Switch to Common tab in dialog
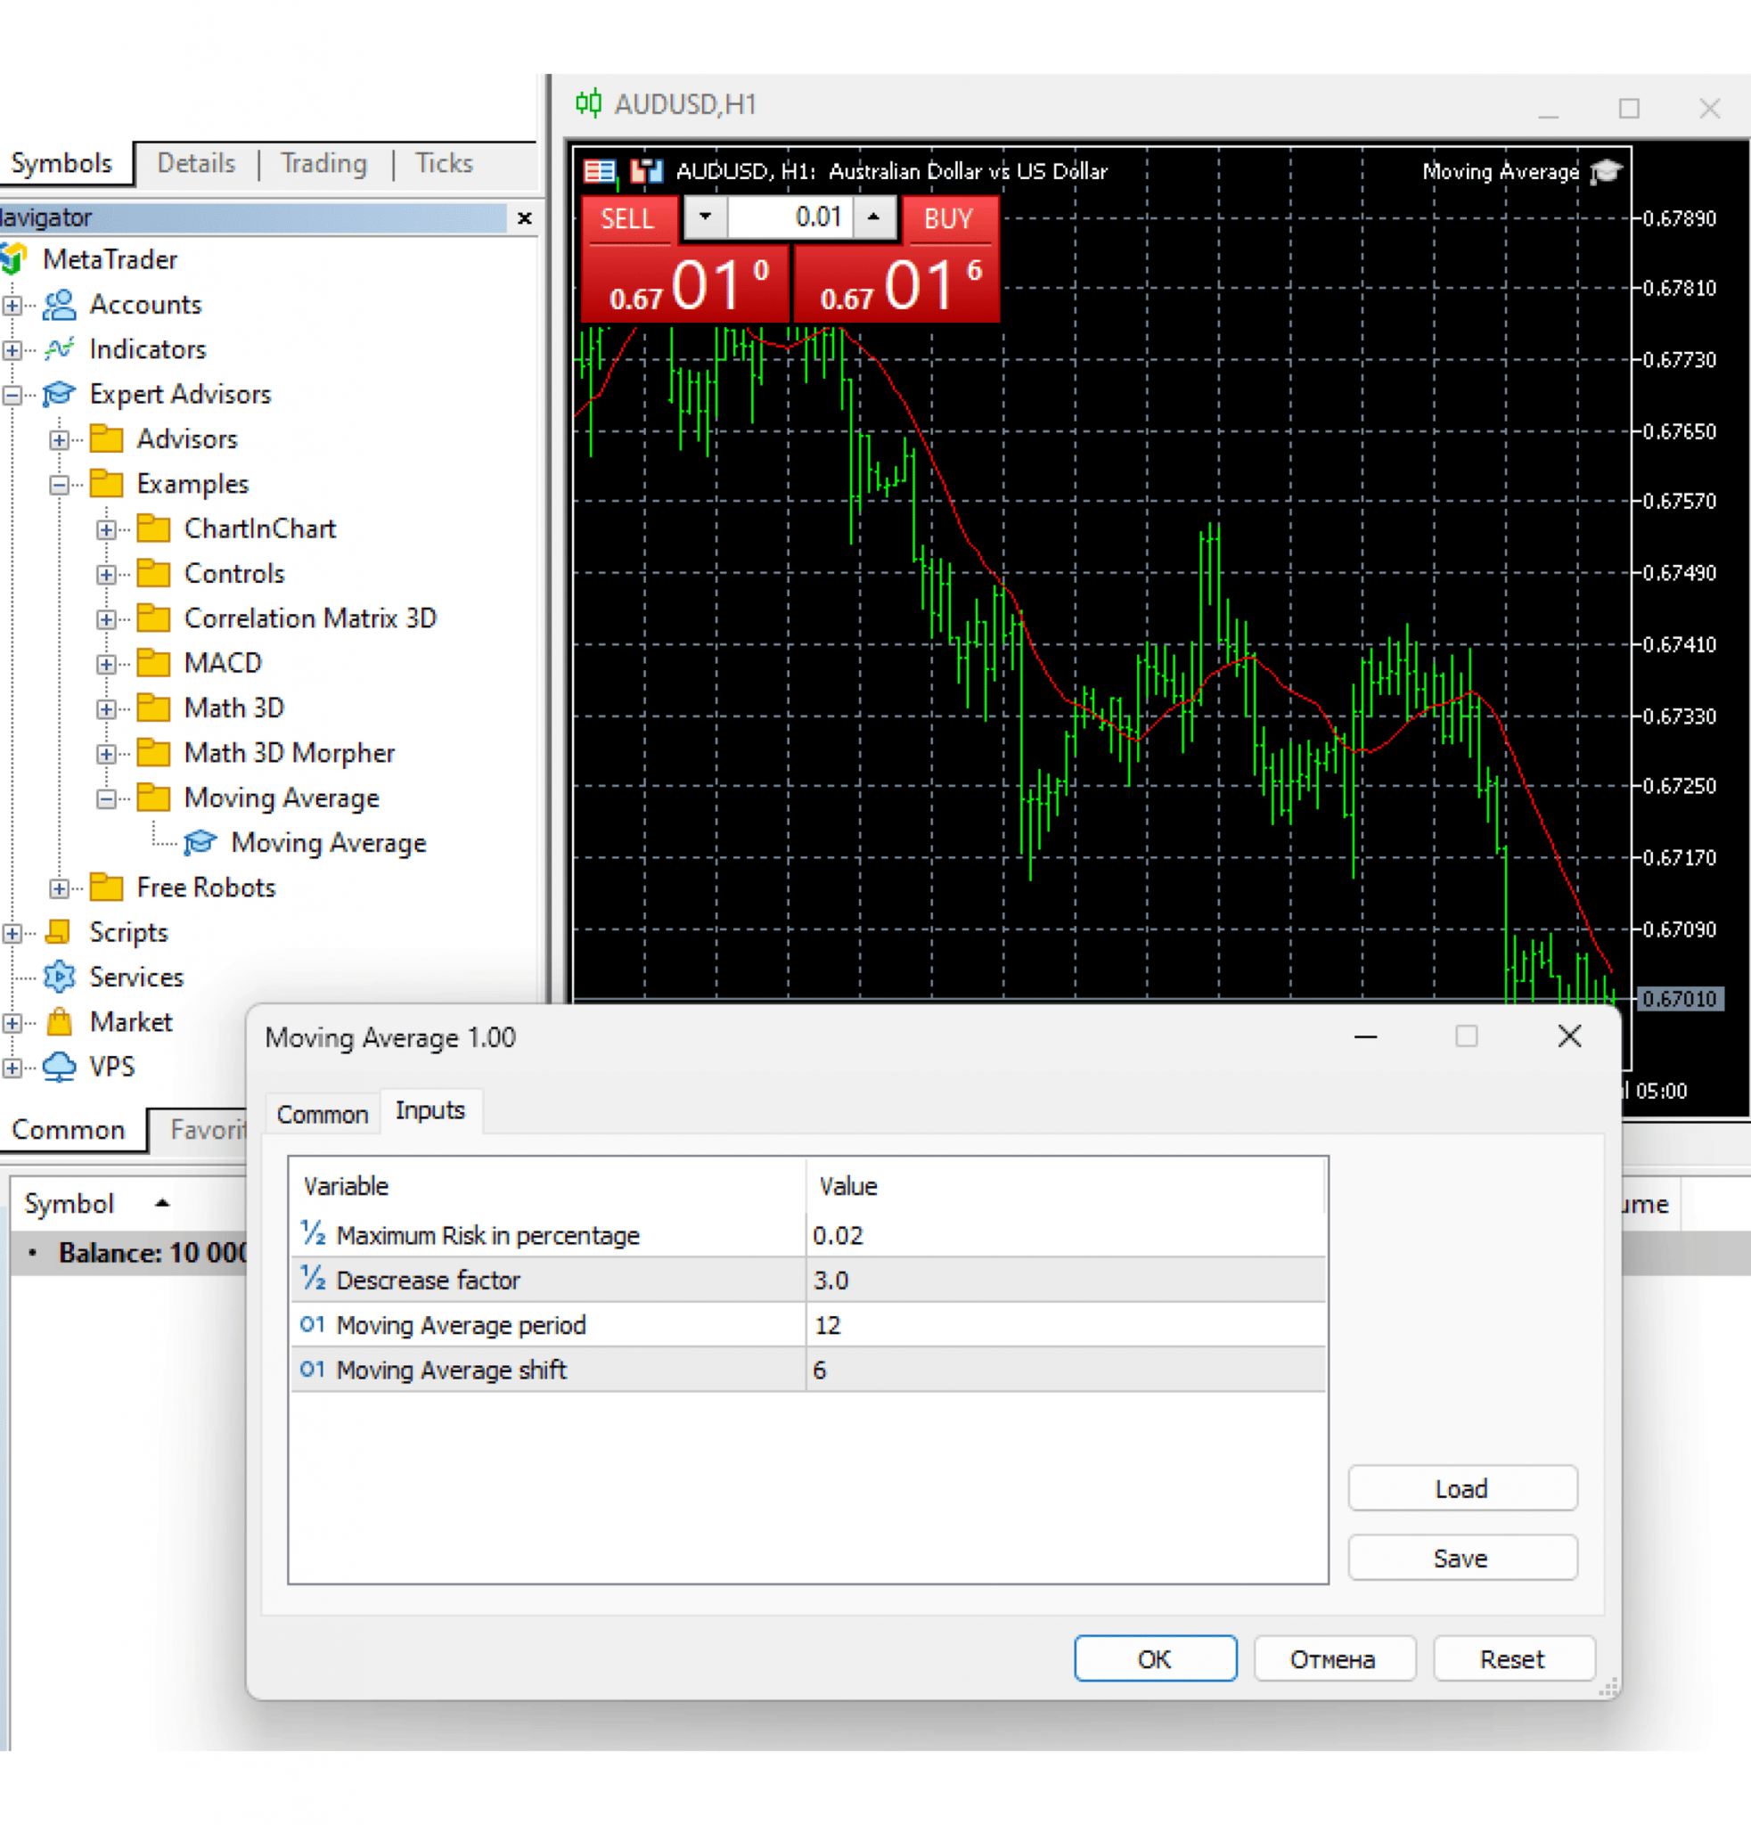Image resolution: width=1751 pixels, height=1825 pixels. point(322,1114)
